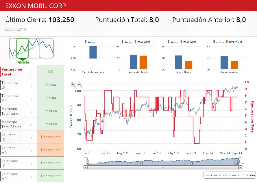
Task: Click Decreciente value for Volumen LP
Action: [x=51, y=137]
